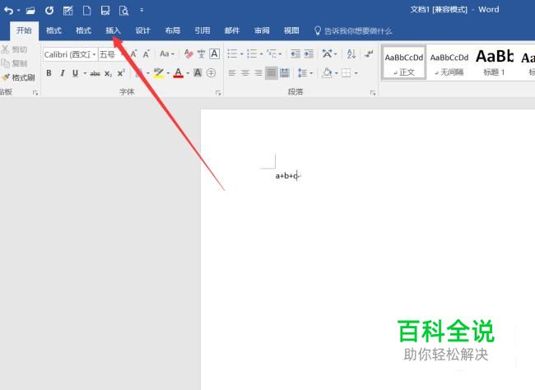The image size is (535, 390).
Task: Apply Subscript formatting button
Action: 108,73
